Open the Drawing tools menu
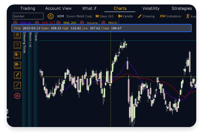Screen dimensions: 203x136 146,16
